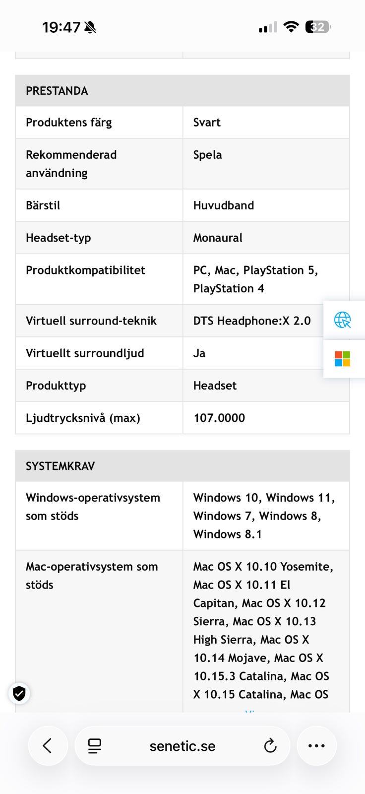Tap the DTS Headphone:X 2.0 value
Image resolution: width=365 pixels, height=794 pixels.
click(252, 321)
